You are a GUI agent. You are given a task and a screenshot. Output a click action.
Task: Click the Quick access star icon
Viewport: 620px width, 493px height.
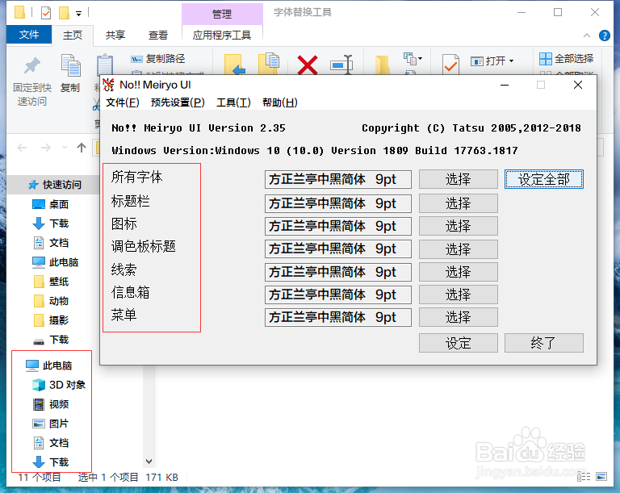coord(33,185)
